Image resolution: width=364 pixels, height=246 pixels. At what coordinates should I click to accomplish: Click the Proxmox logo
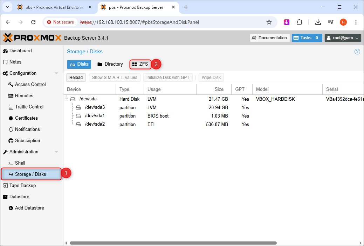pos(32,38)
